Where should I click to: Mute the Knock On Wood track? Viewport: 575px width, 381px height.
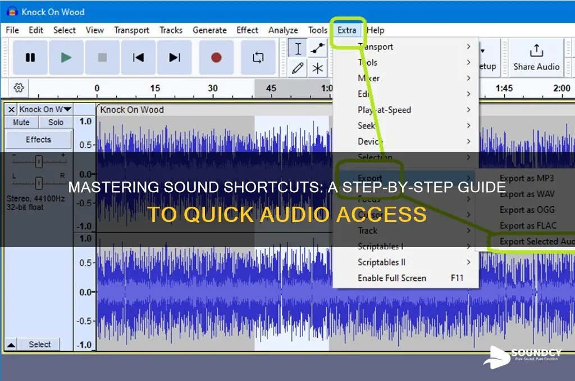(21, 122)
